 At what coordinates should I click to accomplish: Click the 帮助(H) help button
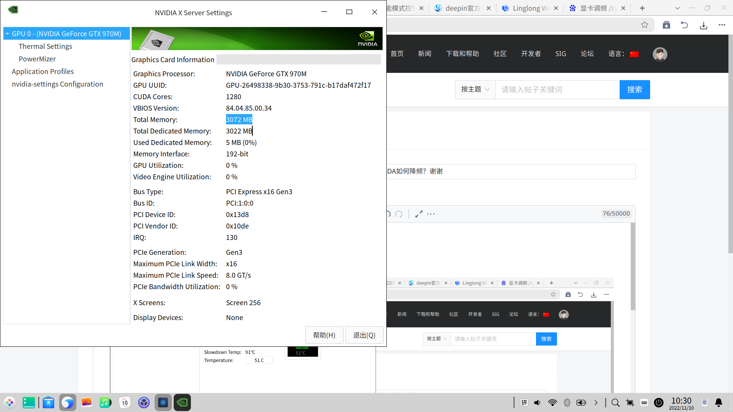tap(324, 335)
